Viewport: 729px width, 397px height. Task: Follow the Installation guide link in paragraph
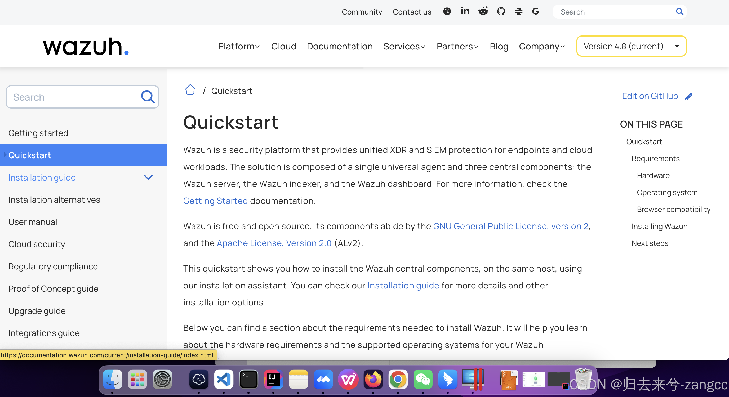coord(403,286)
